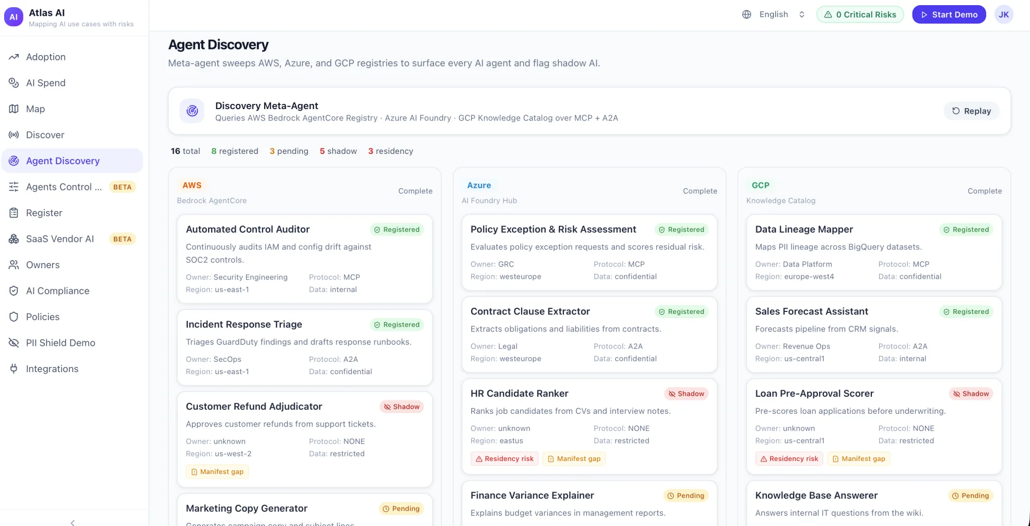Click the '16 total' count

[185, 151]
